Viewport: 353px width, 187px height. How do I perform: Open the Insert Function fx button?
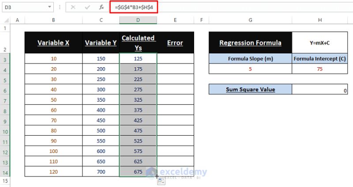pos(101,7)
